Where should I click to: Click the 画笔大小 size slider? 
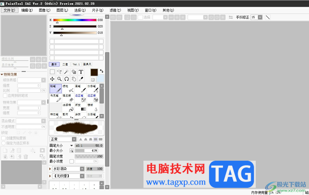pos(89,145)
